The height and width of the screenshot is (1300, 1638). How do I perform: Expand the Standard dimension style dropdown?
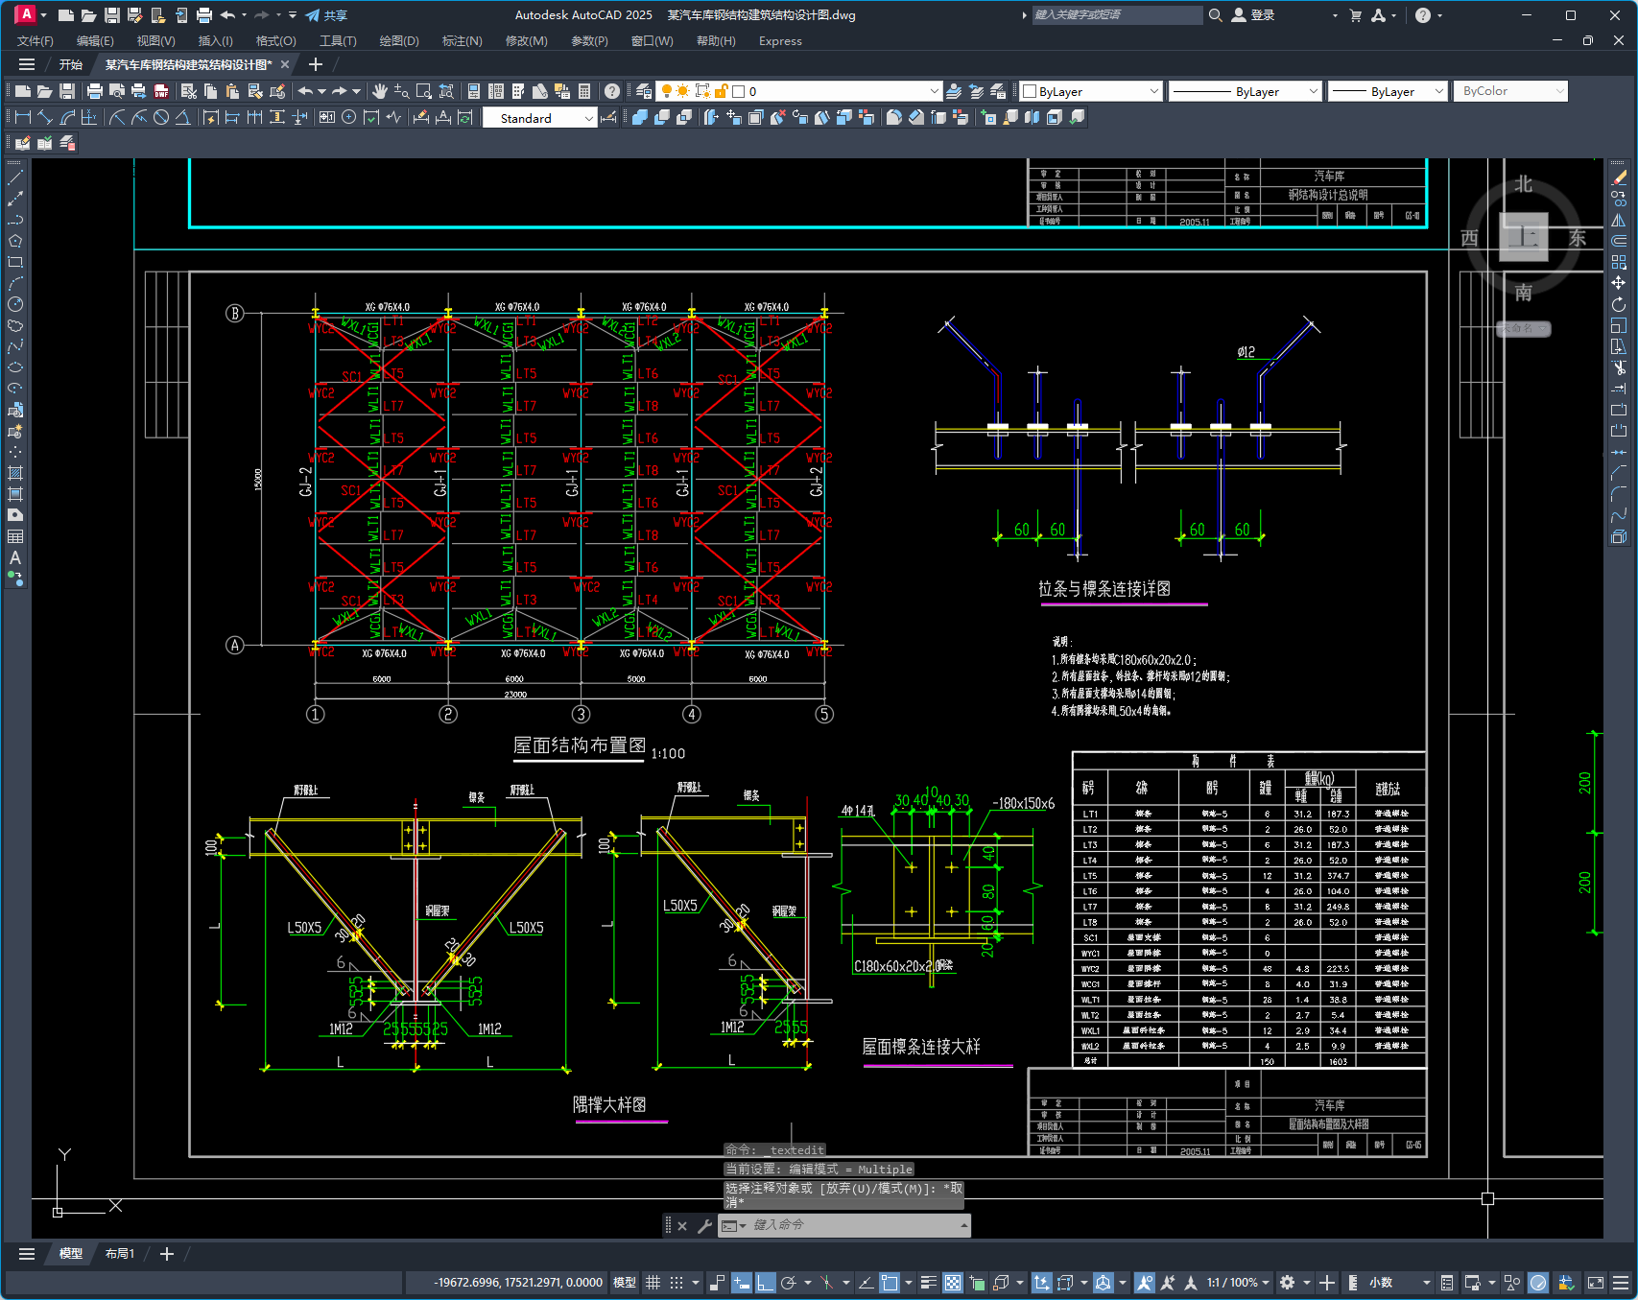point(588,118)
